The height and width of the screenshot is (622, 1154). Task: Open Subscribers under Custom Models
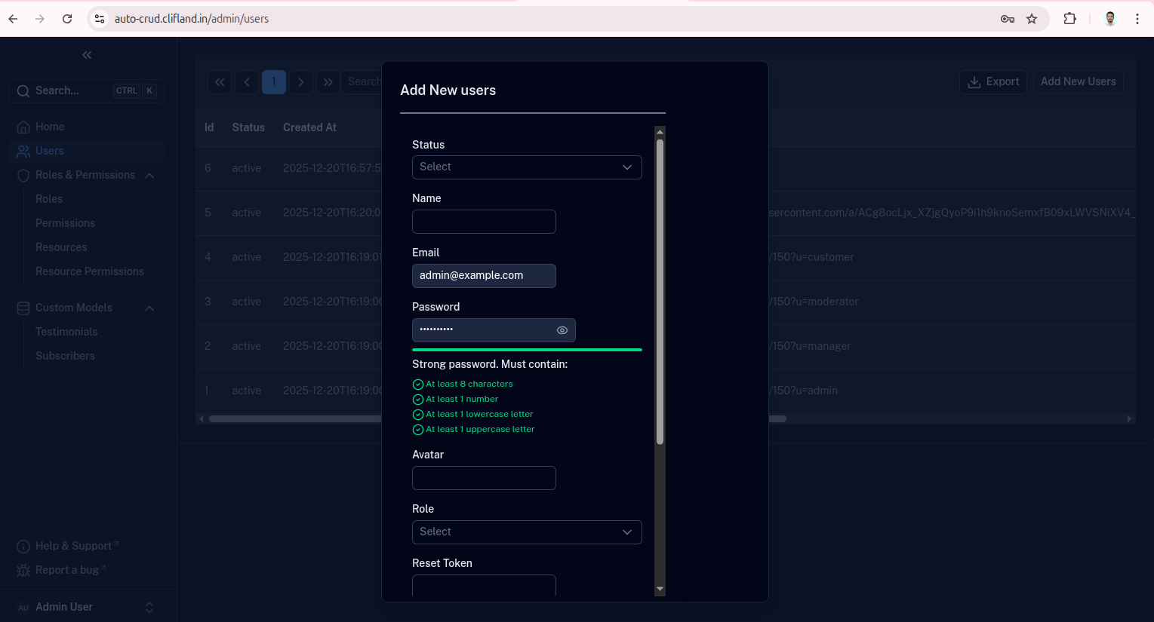click(65, 355)
